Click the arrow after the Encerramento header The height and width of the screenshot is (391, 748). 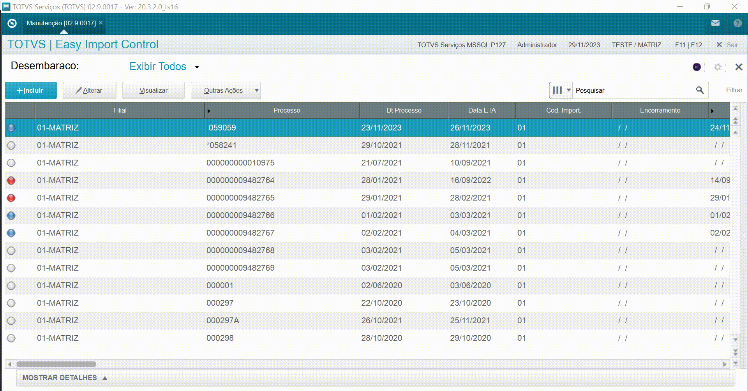(x=712, y=111)
